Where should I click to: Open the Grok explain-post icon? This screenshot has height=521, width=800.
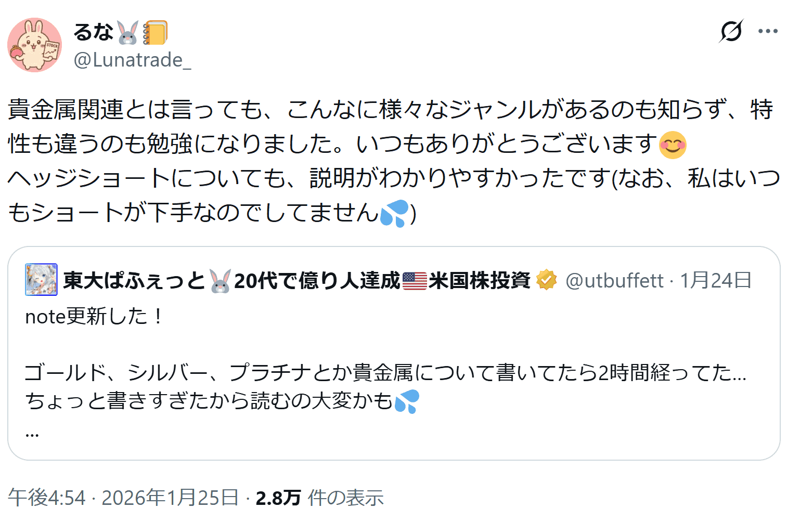click(731, 31)
